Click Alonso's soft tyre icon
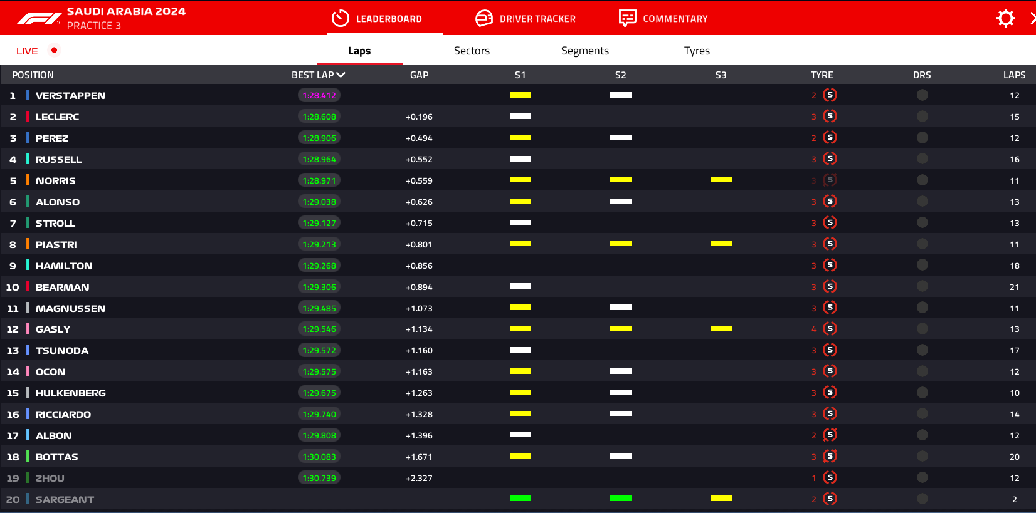 [x=830, y=202]
